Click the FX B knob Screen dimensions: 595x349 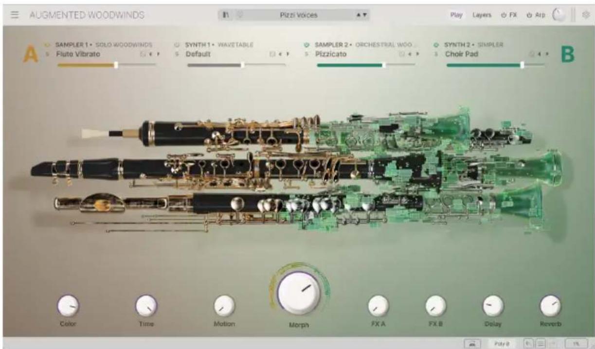point(435,306)
